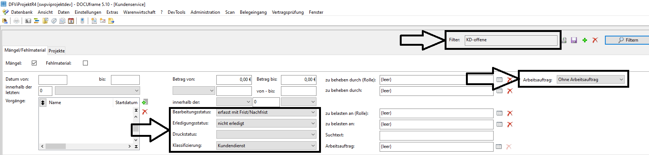Expand Erledigungsstatus dropdown 'nicht erledigt'
The image size is (649, 155).
266,123
